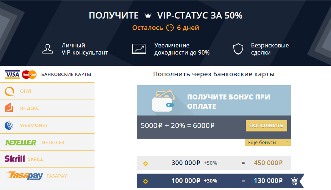Click the chevron arrow next to Ещё бонусы

coord(286,143)
